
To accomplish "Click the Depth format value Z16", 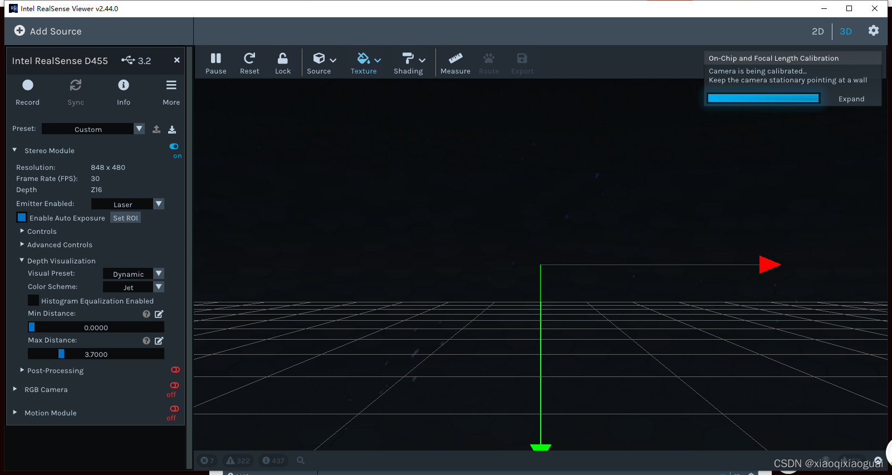I will pyautogui.click(x=96, y=189).
